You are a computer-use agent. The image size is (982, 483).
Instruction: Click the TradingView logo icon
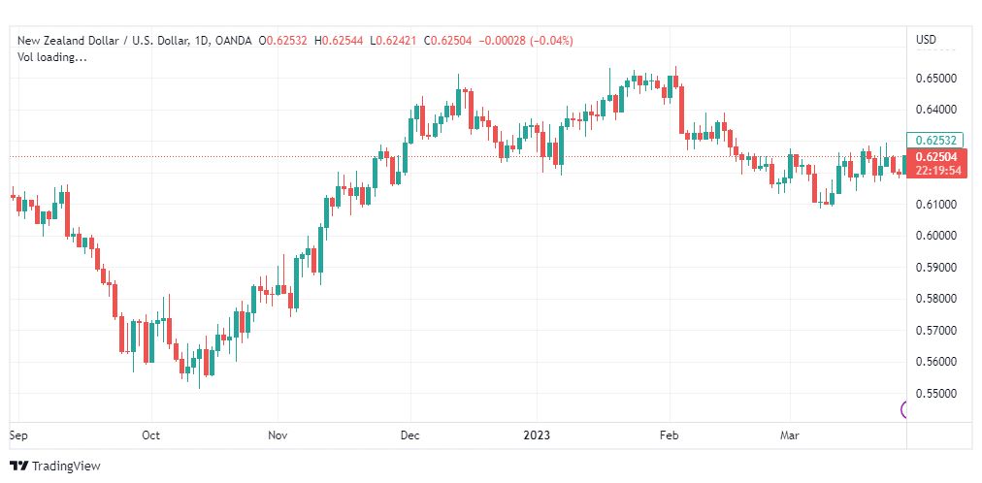pos(19,467)
